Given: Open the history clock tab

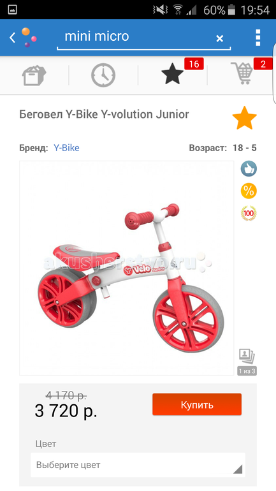Looking at the screenshot, I should click(x=103, y=75).
